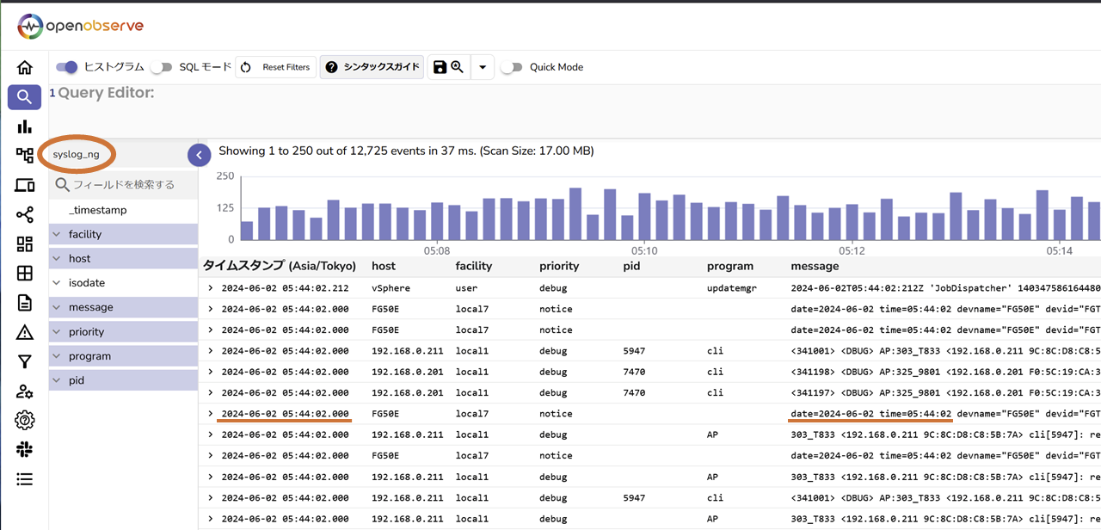This screenshot has width=1101, height=530.
Task: Expand the vSphere updatemgr log row
Action: (x=210, y=288)
